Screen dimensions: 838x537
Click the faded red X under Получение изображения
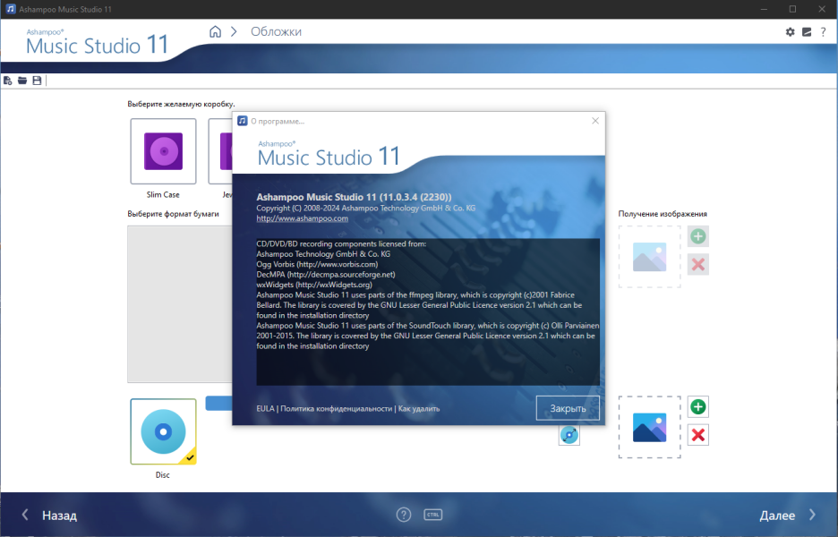(x=698, y=265)
